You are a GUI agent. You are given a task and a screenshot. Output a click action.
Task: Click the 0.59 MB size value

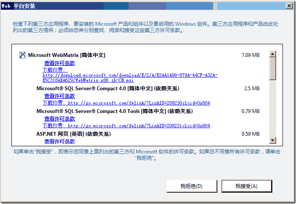[250, 134]
